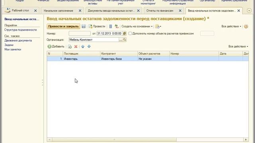255x143 pixels.
Task: Click the prefix input field
Action: coord(207,33)
